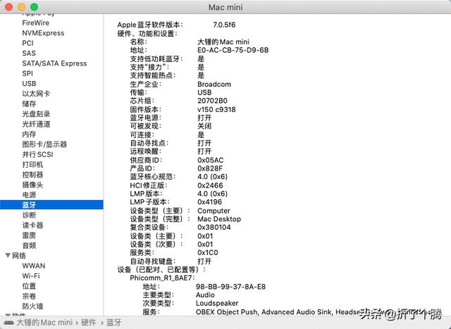The image size is (451, 329).
Task: Select 雷雳 in the sidebar
Action: click(29, 235)
